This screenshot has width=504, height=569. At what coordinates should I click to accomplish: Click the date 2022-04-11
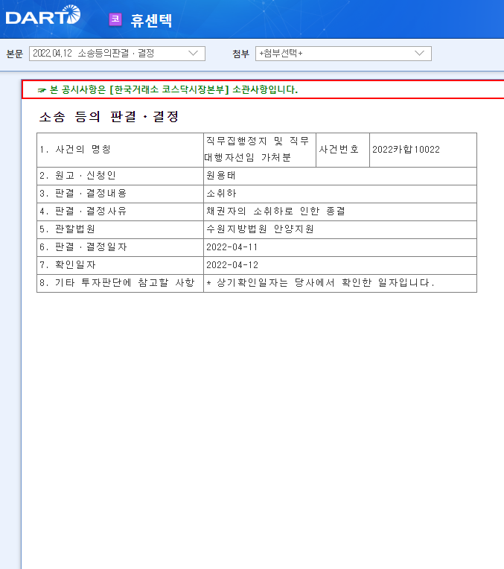point(232,247)
